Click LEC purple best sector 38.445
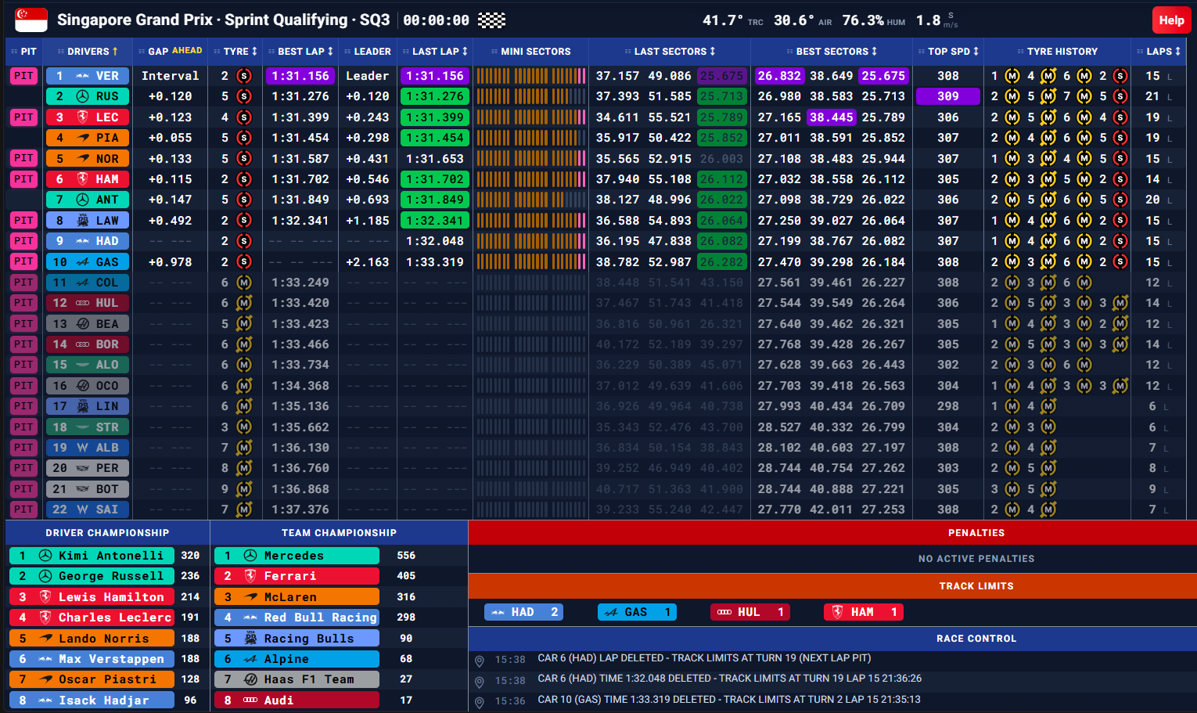The width and height of the screenshot is (1197, 713). coord(832,117)
